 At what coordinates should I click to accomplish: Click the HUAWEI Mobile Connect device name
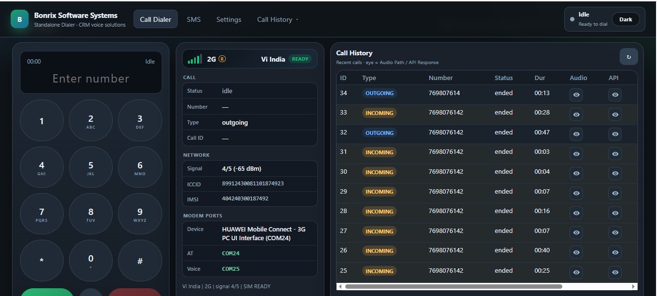[x=264, y=233]
